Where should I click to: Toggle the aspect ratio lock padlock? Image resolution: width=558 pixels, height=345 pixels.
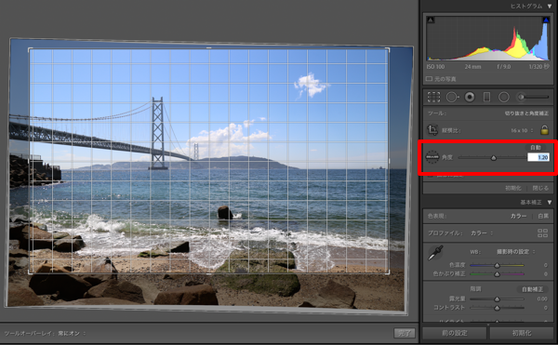(x=544, y=130)
